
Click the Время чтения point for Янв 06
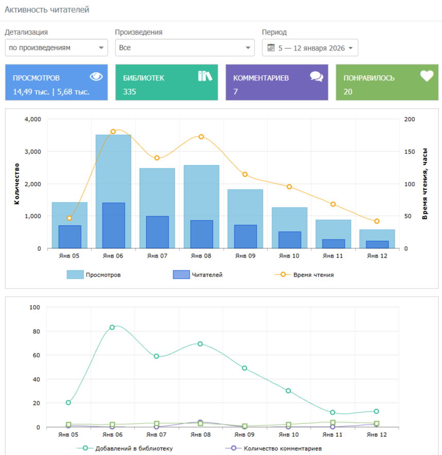[x=113, y=131]
